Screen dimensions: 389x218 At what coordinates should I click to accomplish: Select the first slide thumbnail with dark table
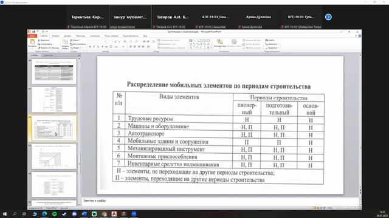click(54, 71)
